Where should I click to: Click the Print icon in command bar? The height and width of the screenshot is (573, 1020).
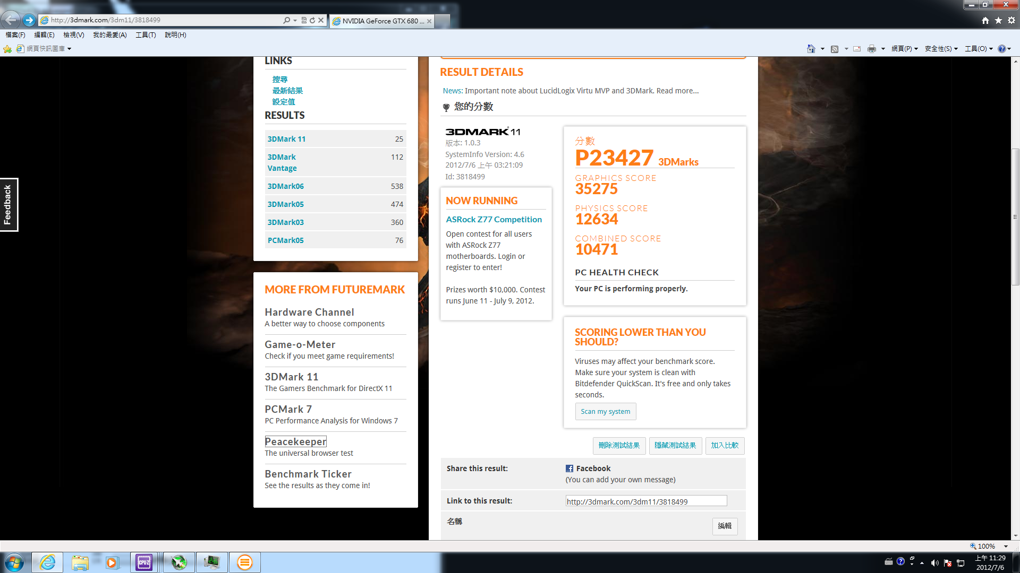pyautogui.click(x=872, y=49)
